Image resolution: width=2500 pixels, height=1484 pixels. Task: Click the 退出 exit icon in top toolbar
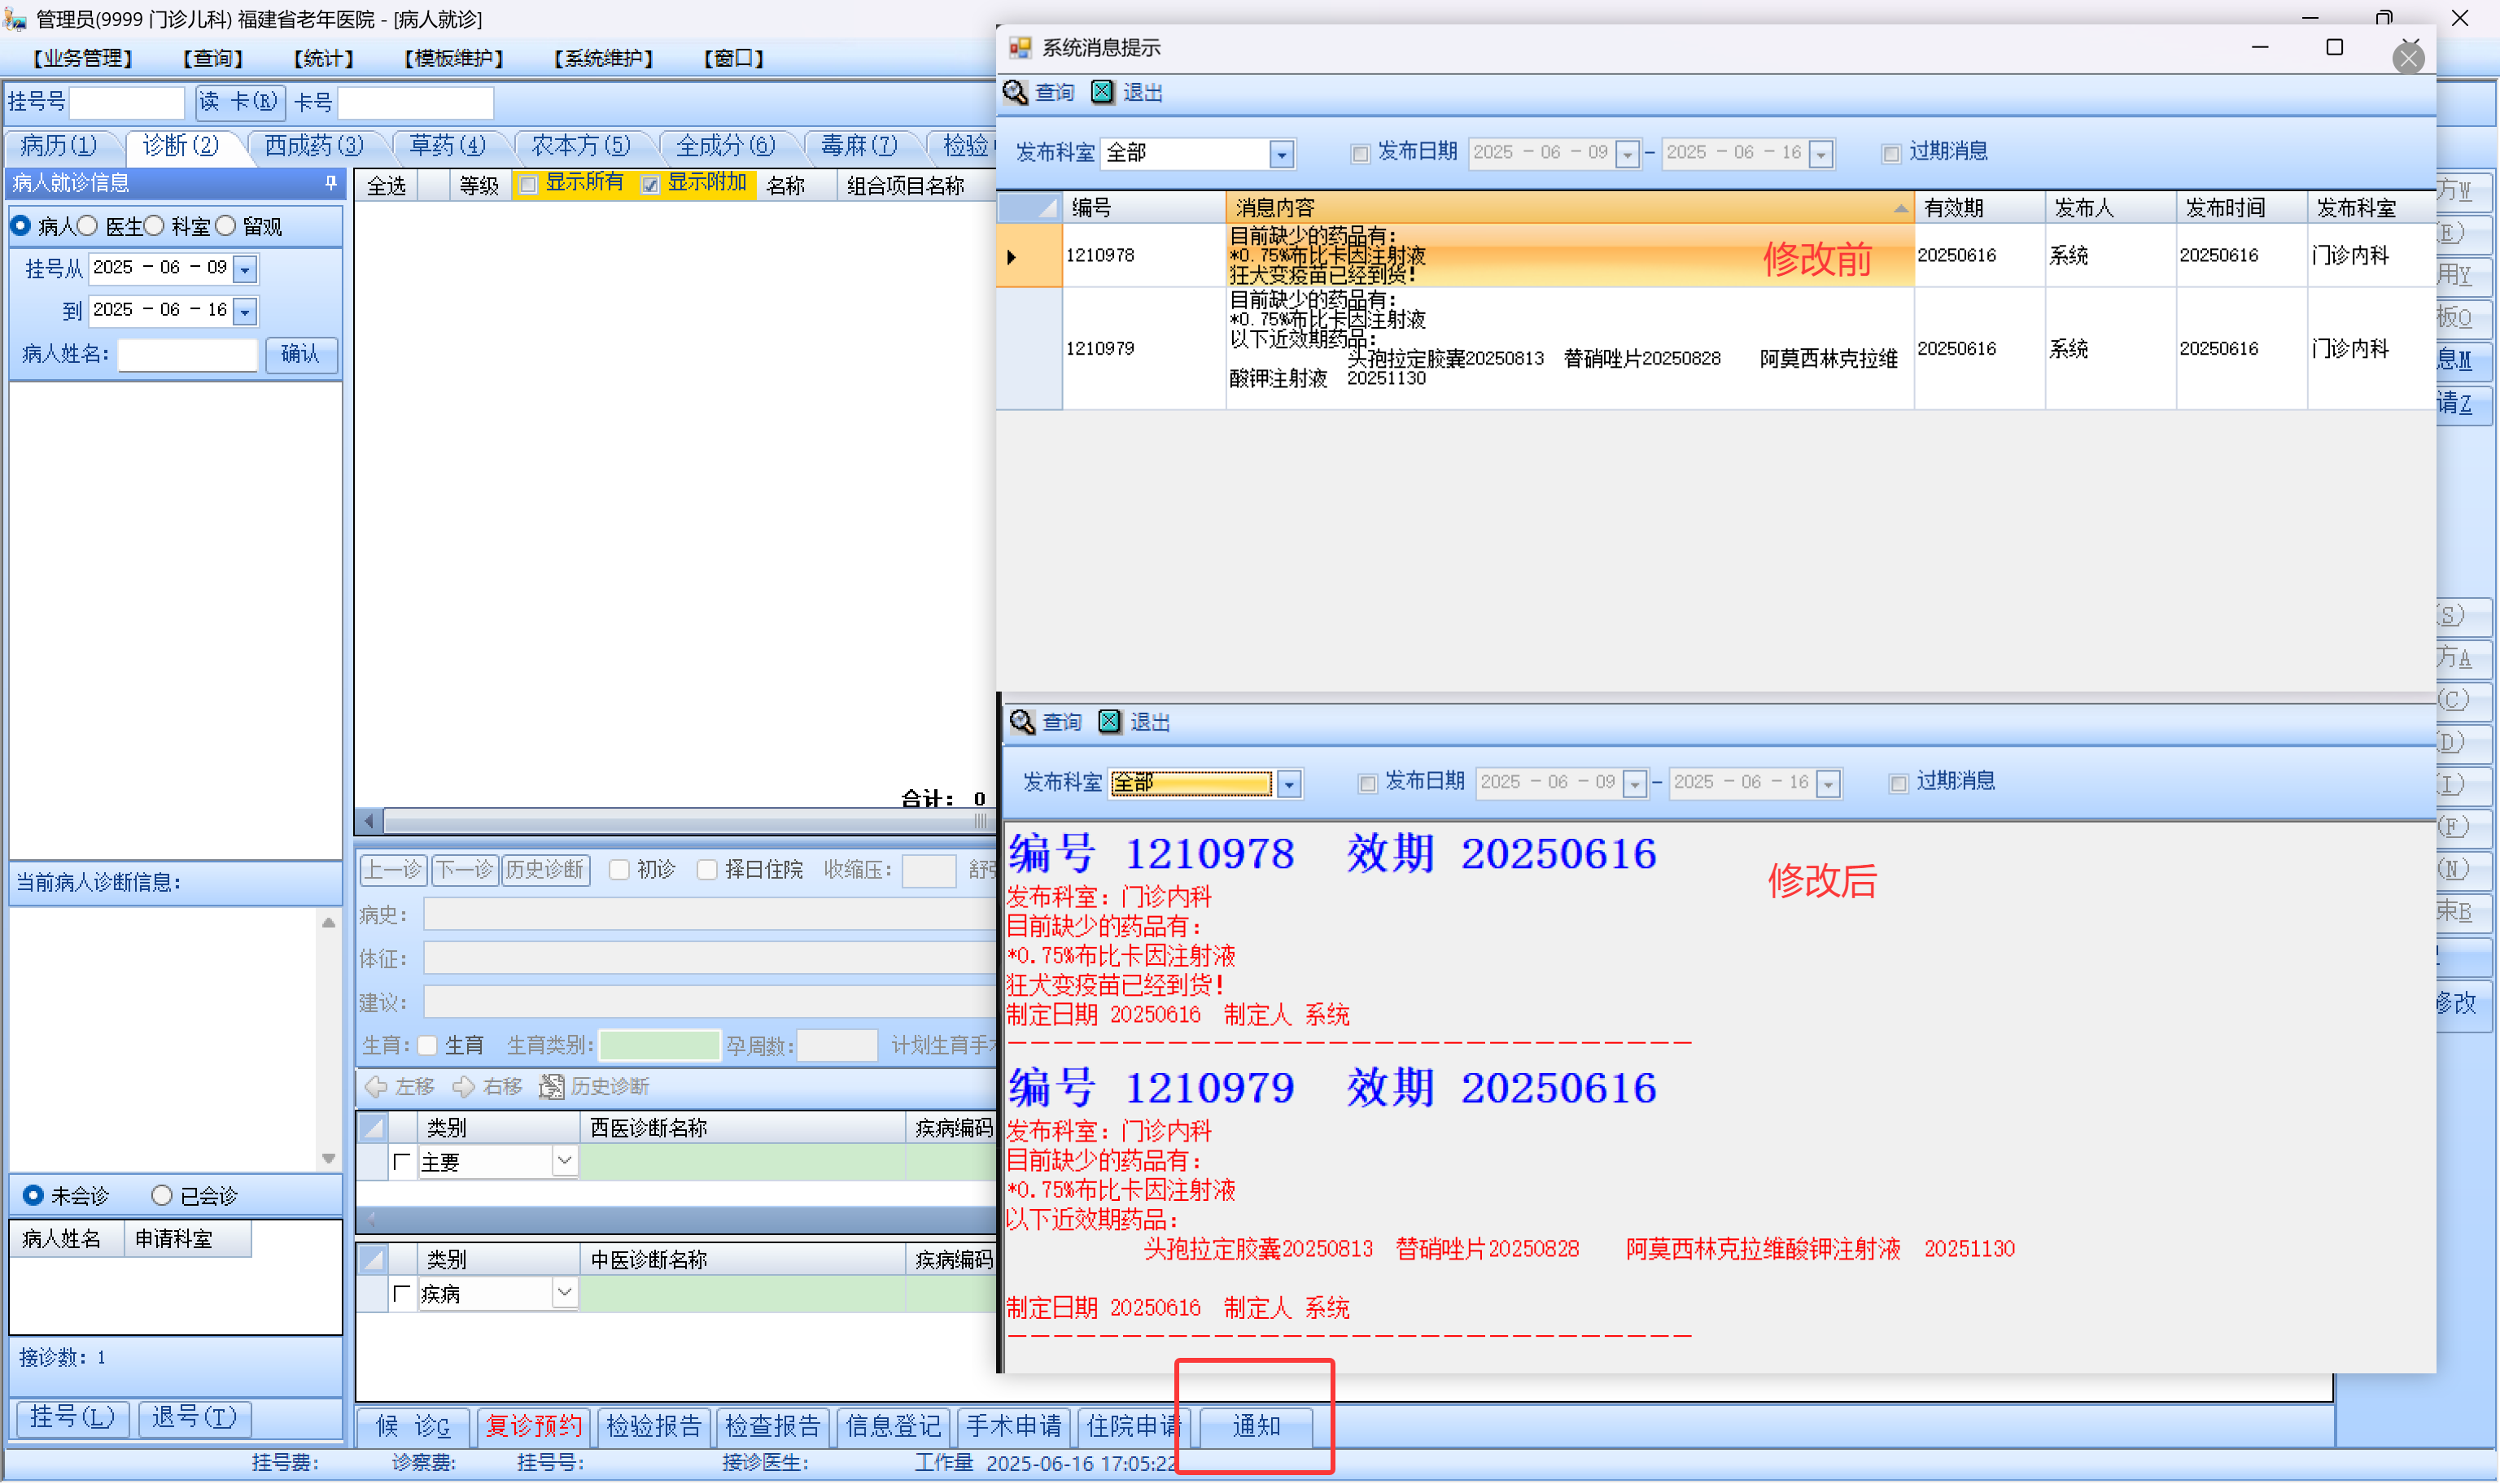(x=1102, y=92)
